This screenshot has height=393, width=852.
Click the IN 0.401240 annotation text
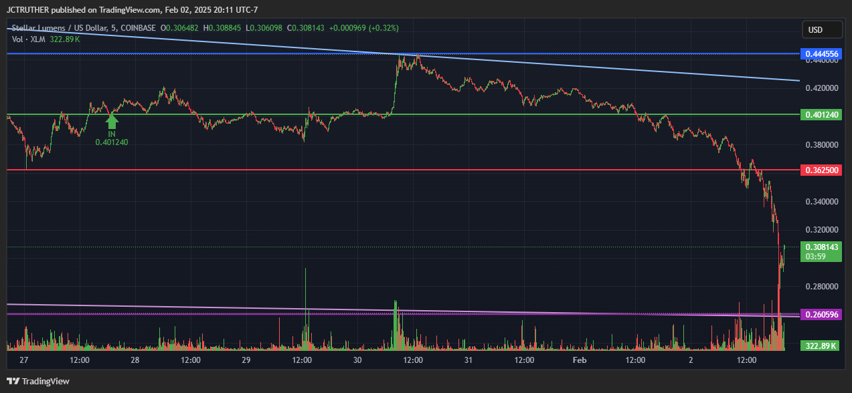tap(112, 138)
